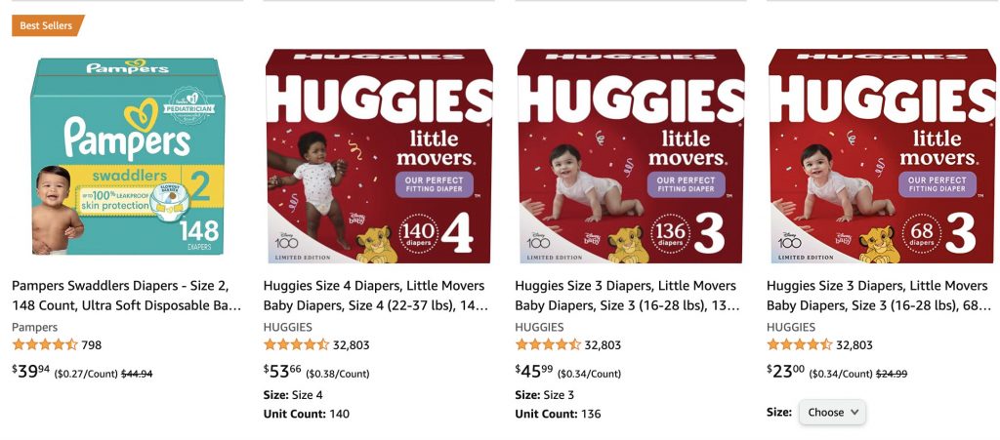Click the star rating of the Pampers product

coord(45,345)
